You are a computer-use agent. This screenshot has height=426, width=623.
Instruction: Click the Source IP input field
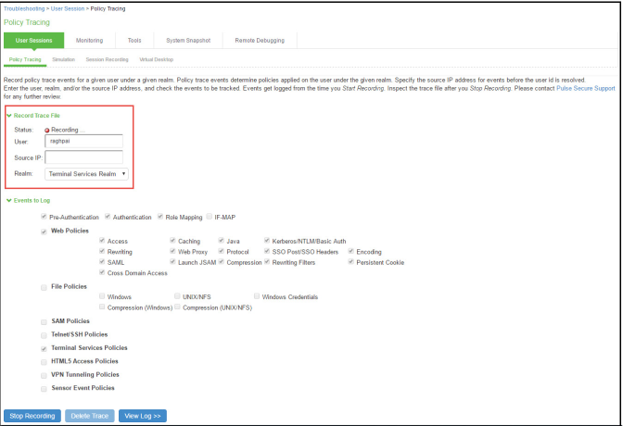tap(83, 157)
